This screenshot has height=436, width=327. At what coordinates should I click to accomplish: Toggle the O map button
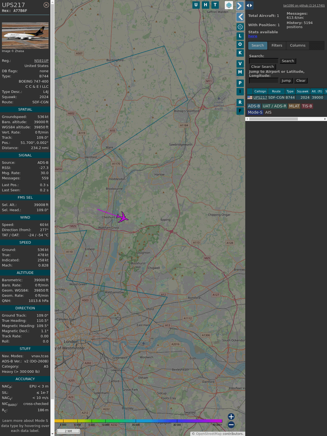(x=240, y=44)
